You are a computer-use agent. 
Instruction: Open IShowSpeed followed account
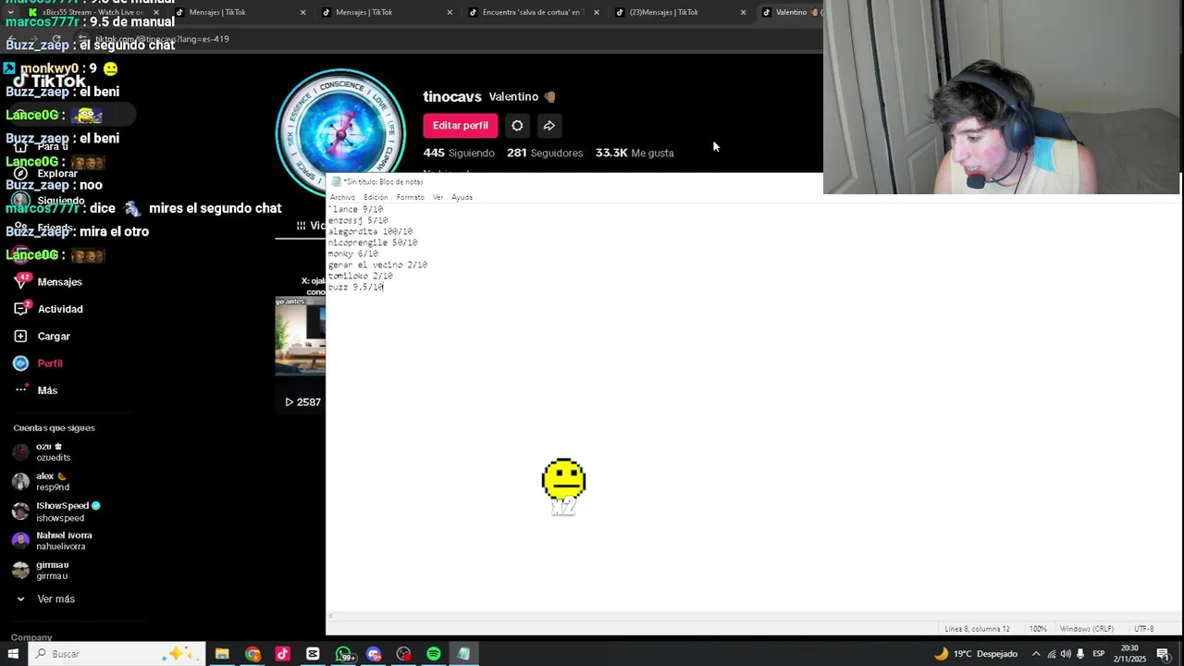click(59, 512)
